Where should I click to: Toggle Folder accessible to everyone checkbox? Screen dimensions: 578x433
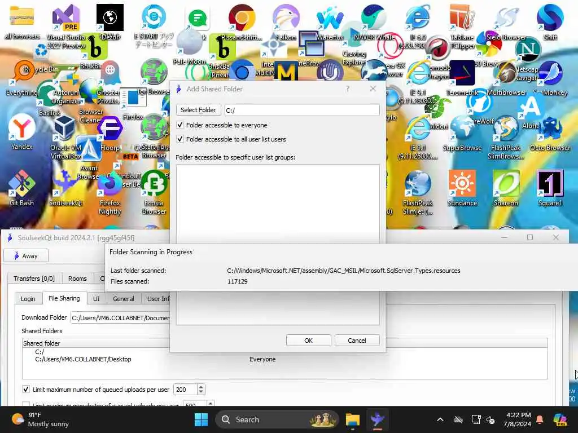coord(180,125)
